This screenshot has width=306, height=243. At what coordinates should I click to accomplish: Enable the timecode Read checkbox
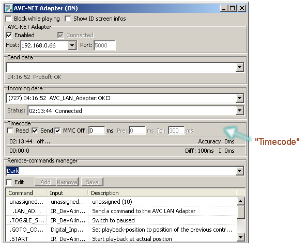[x=10, y=131]
